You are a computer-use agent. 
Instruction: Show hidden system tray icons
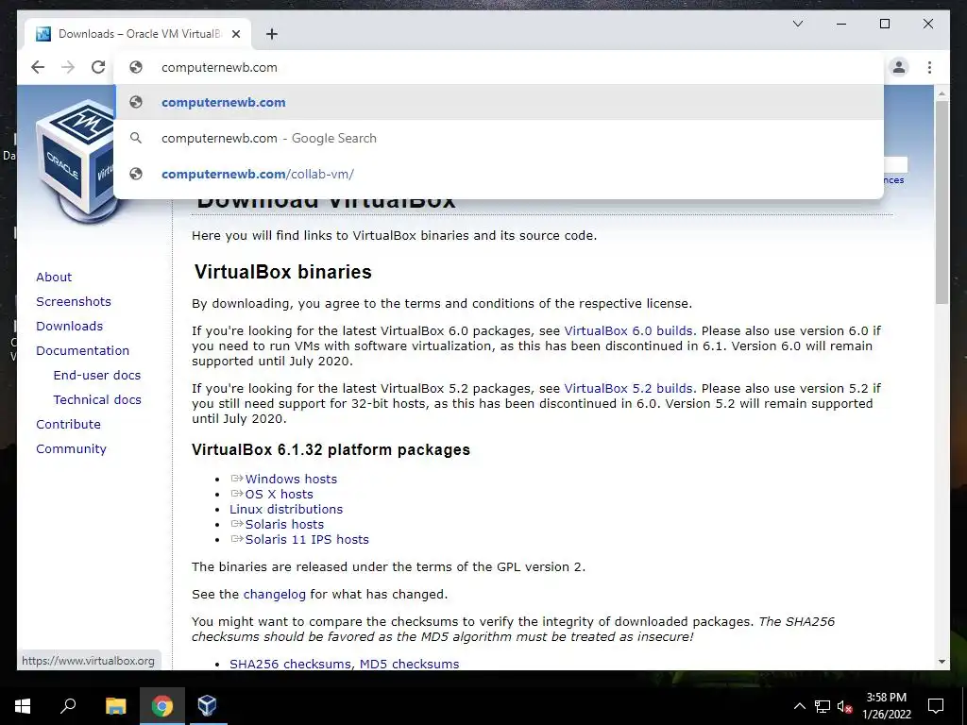[x=799, y=706]
